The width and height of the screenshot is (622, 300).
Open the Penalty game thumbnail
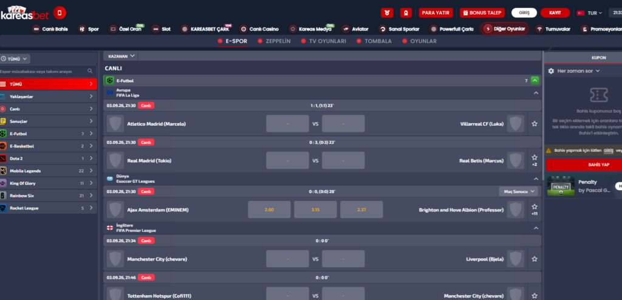point(561,186)
